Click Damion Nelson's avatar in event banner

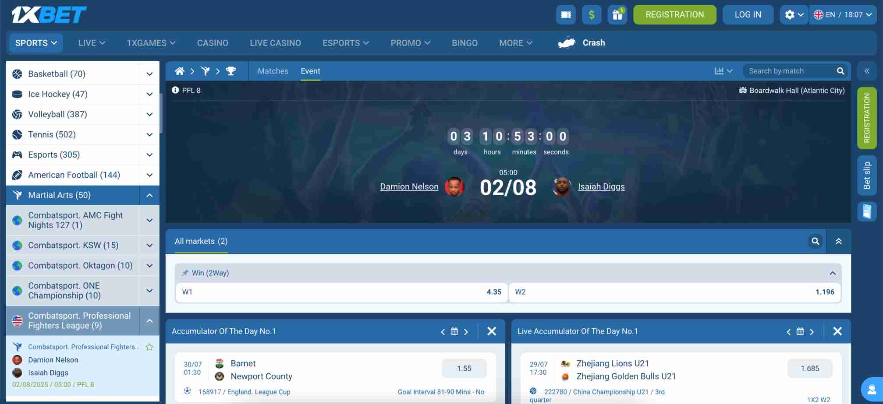pos(454,186)
